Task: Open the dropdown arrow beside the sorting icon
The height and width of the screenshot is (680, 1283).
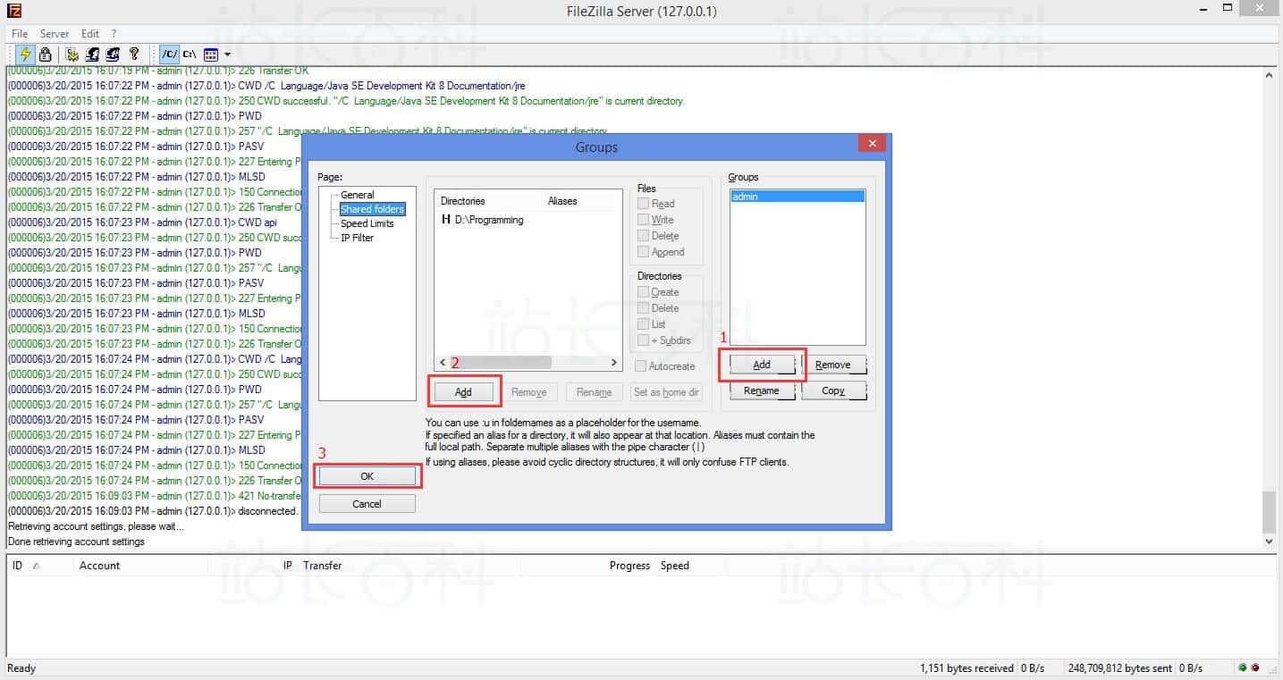Action: click(228, 55)
